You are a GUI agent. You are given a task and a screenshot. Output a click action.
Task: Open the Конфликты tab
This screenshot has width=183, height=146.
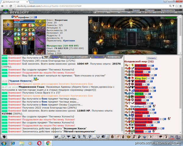[x=114, y=57]
